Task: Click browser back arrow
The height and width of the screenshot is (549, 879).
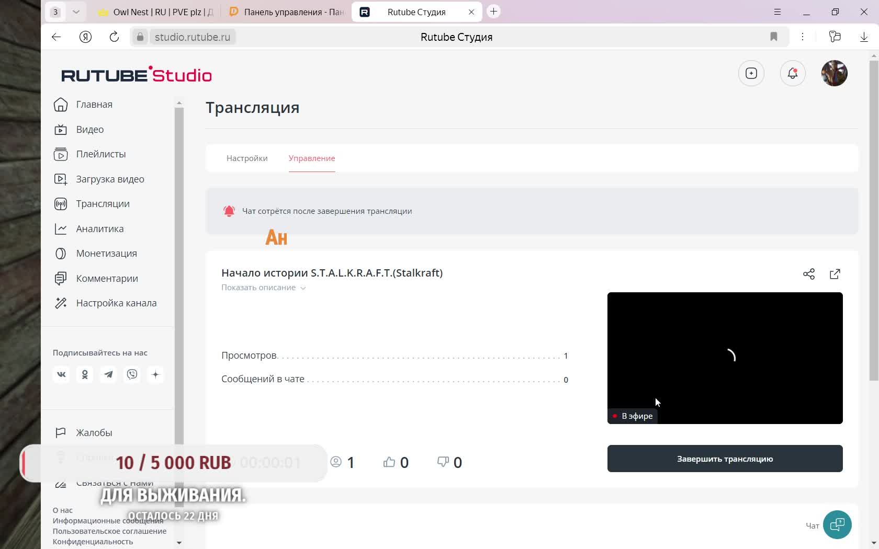Action: 56,37
